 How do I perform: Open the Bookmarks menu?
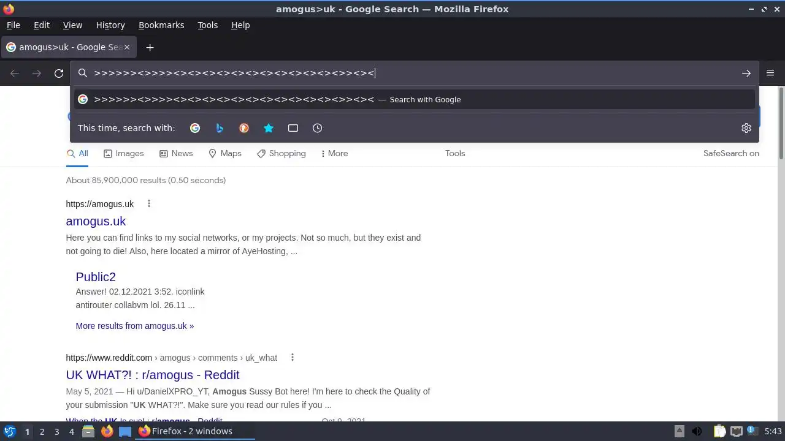161,25
